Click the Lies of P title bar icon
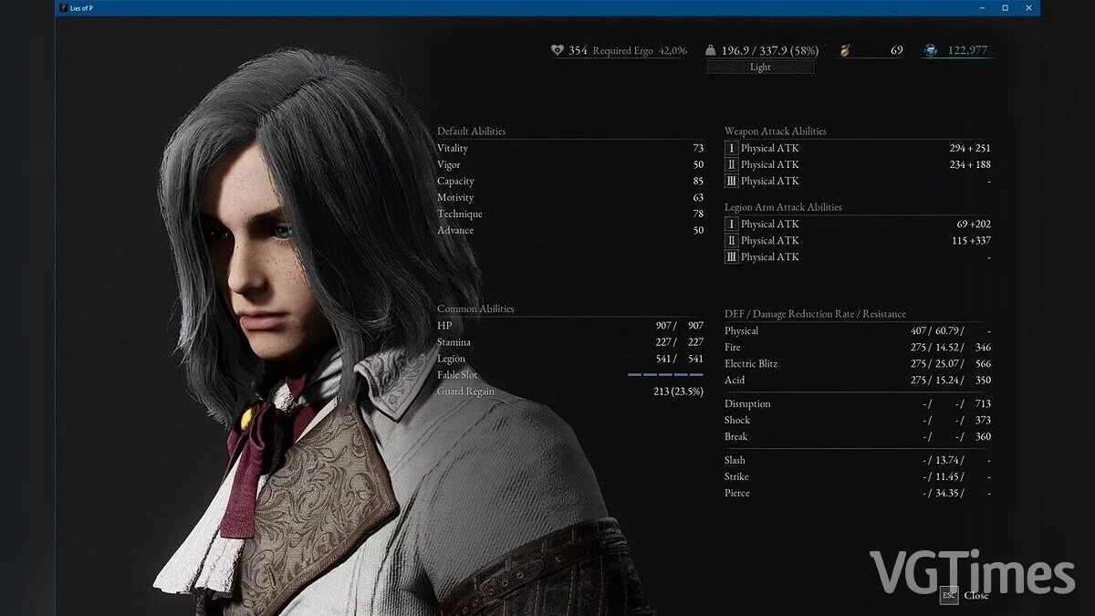The height and width of the screenshot is (616, 1095). [63, 7]
